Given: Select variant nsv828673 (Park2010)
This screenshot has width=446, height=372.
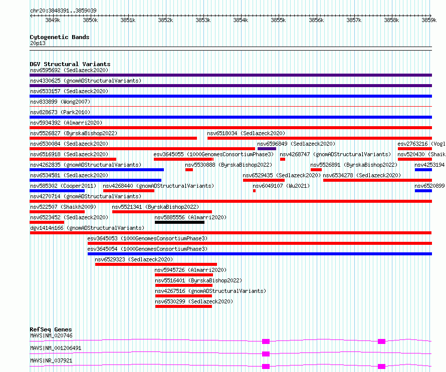Looking at the screenshot, I should click(x=60, y=112).
